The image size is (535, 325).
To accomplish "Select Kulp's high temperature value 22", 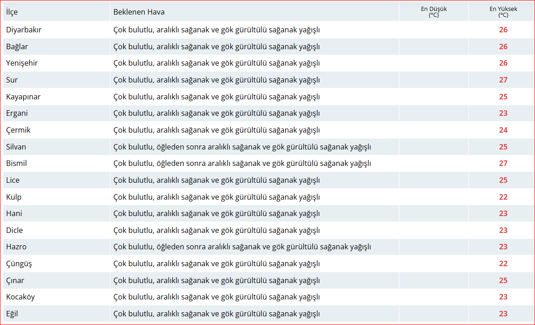I will pyautogui.click(x=503, y=197).
